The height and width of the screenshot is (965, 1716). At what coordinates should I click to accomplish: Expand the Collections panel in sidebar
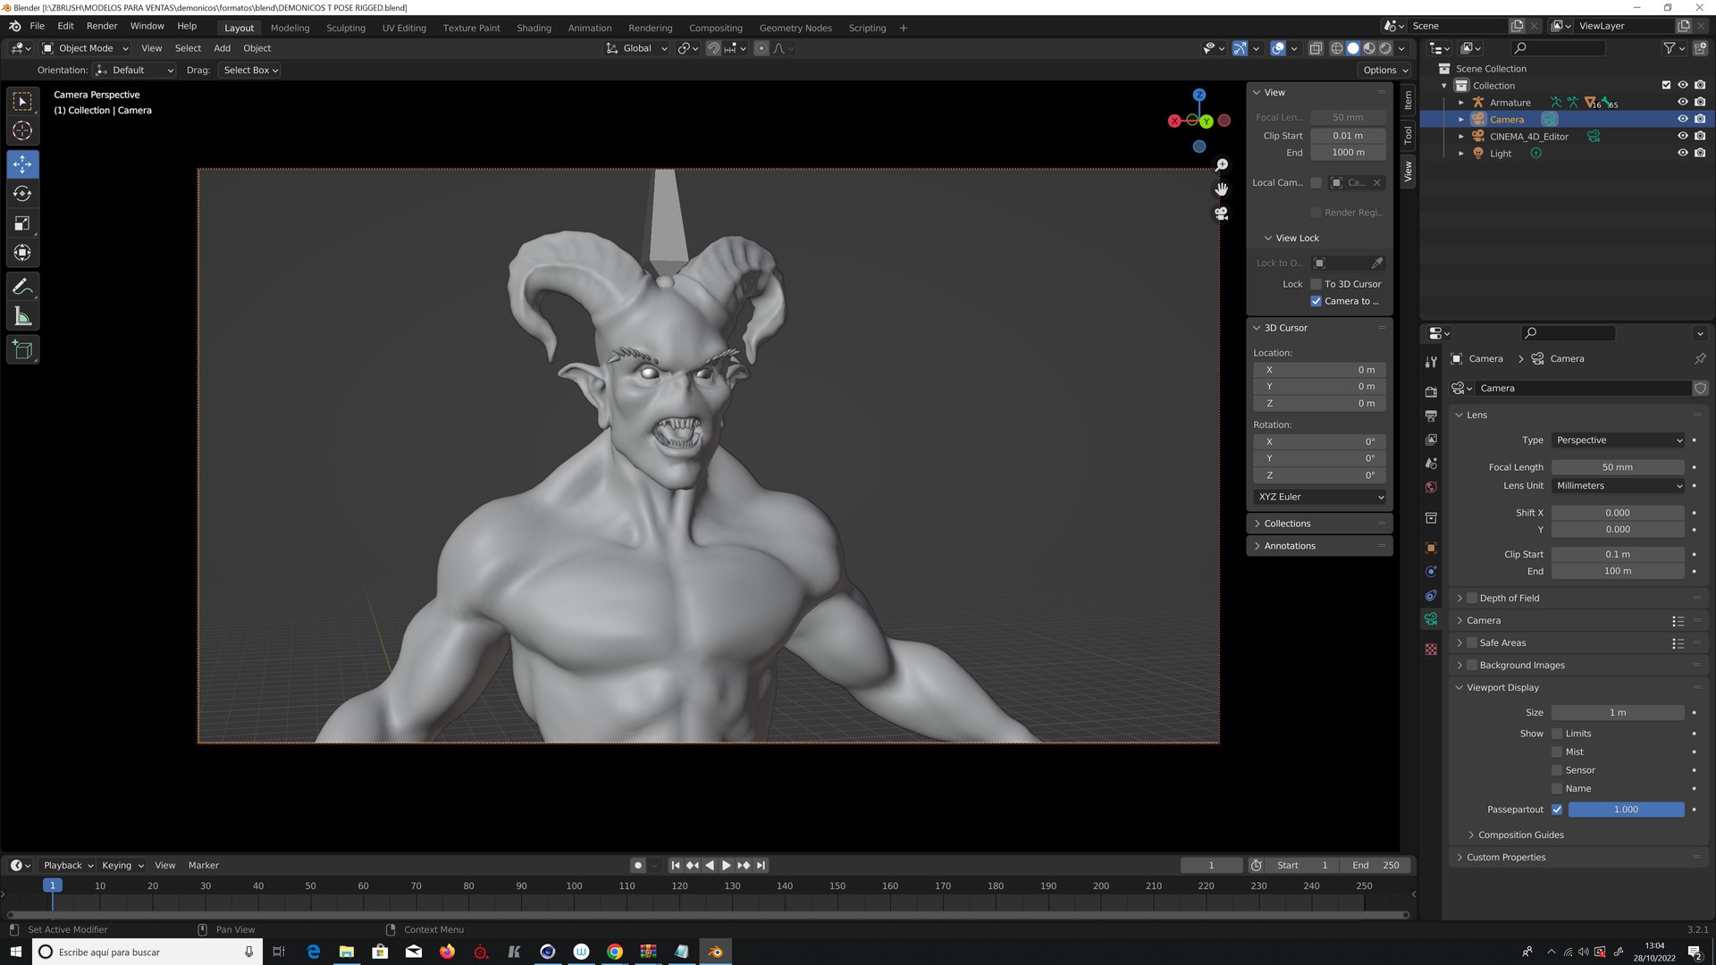pyautogui.click(x=1287, y=524)
